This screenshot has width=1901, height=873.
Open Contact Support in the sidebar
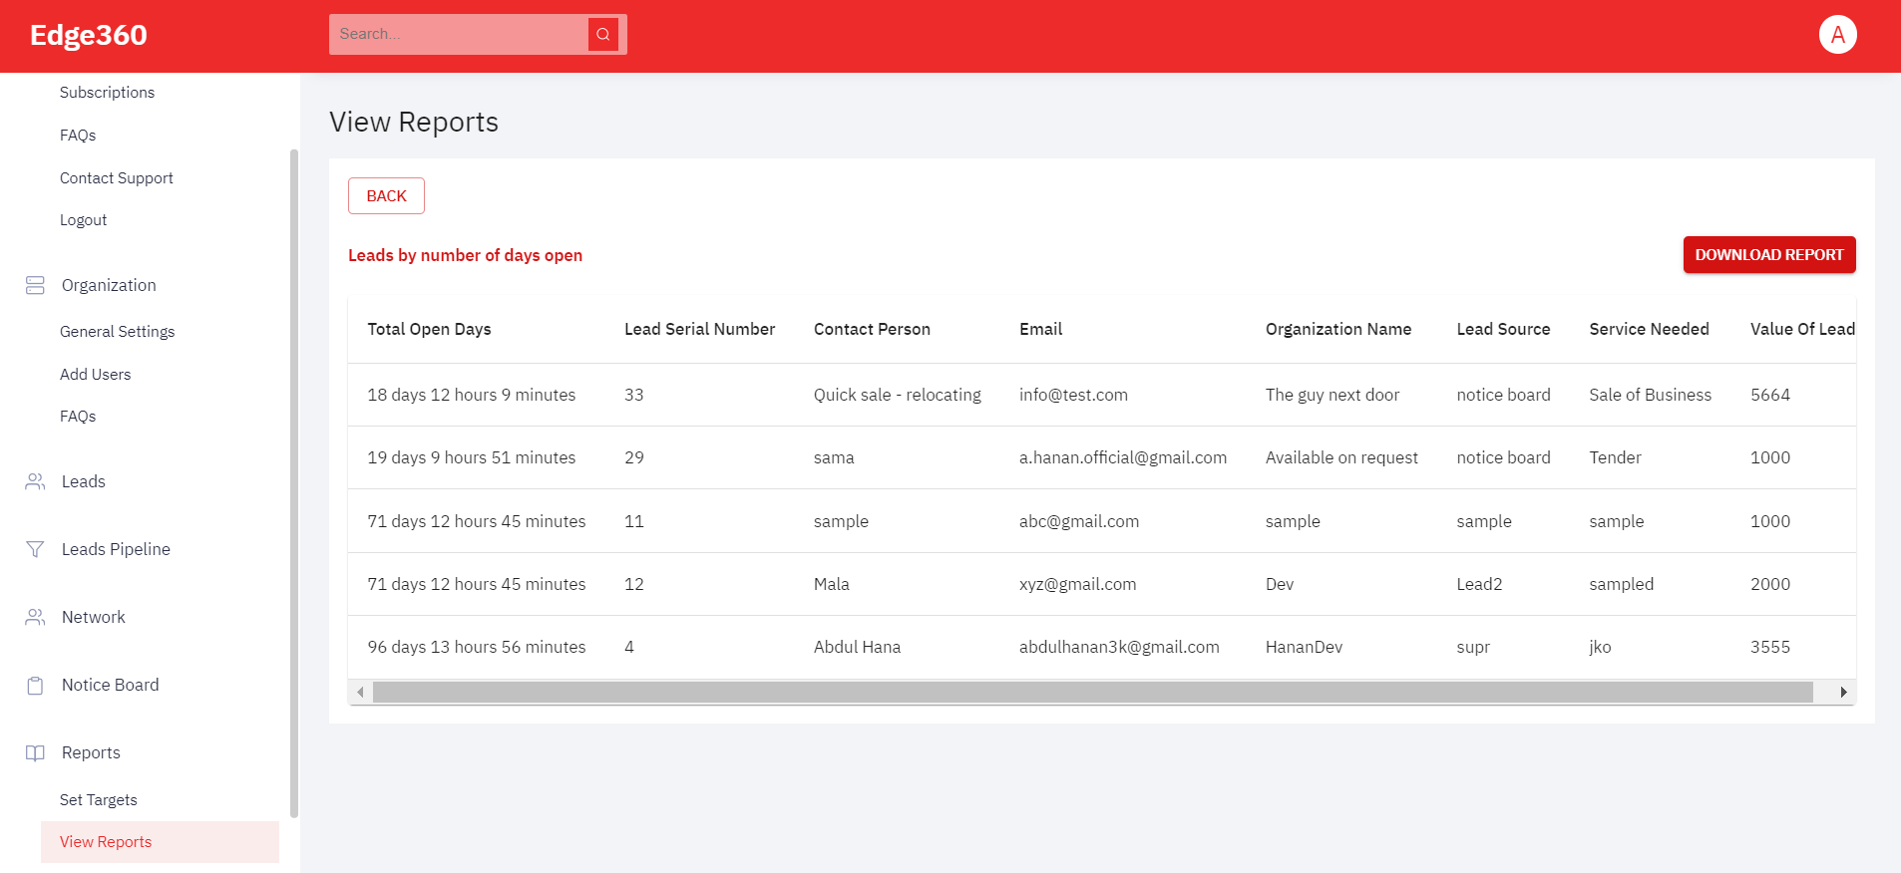117,178
